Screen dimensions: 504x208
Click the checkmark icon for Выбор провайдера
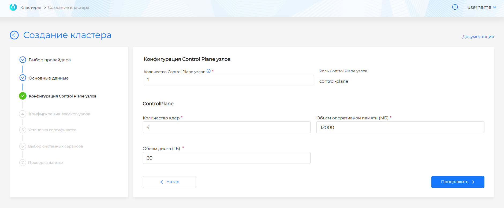23,60
